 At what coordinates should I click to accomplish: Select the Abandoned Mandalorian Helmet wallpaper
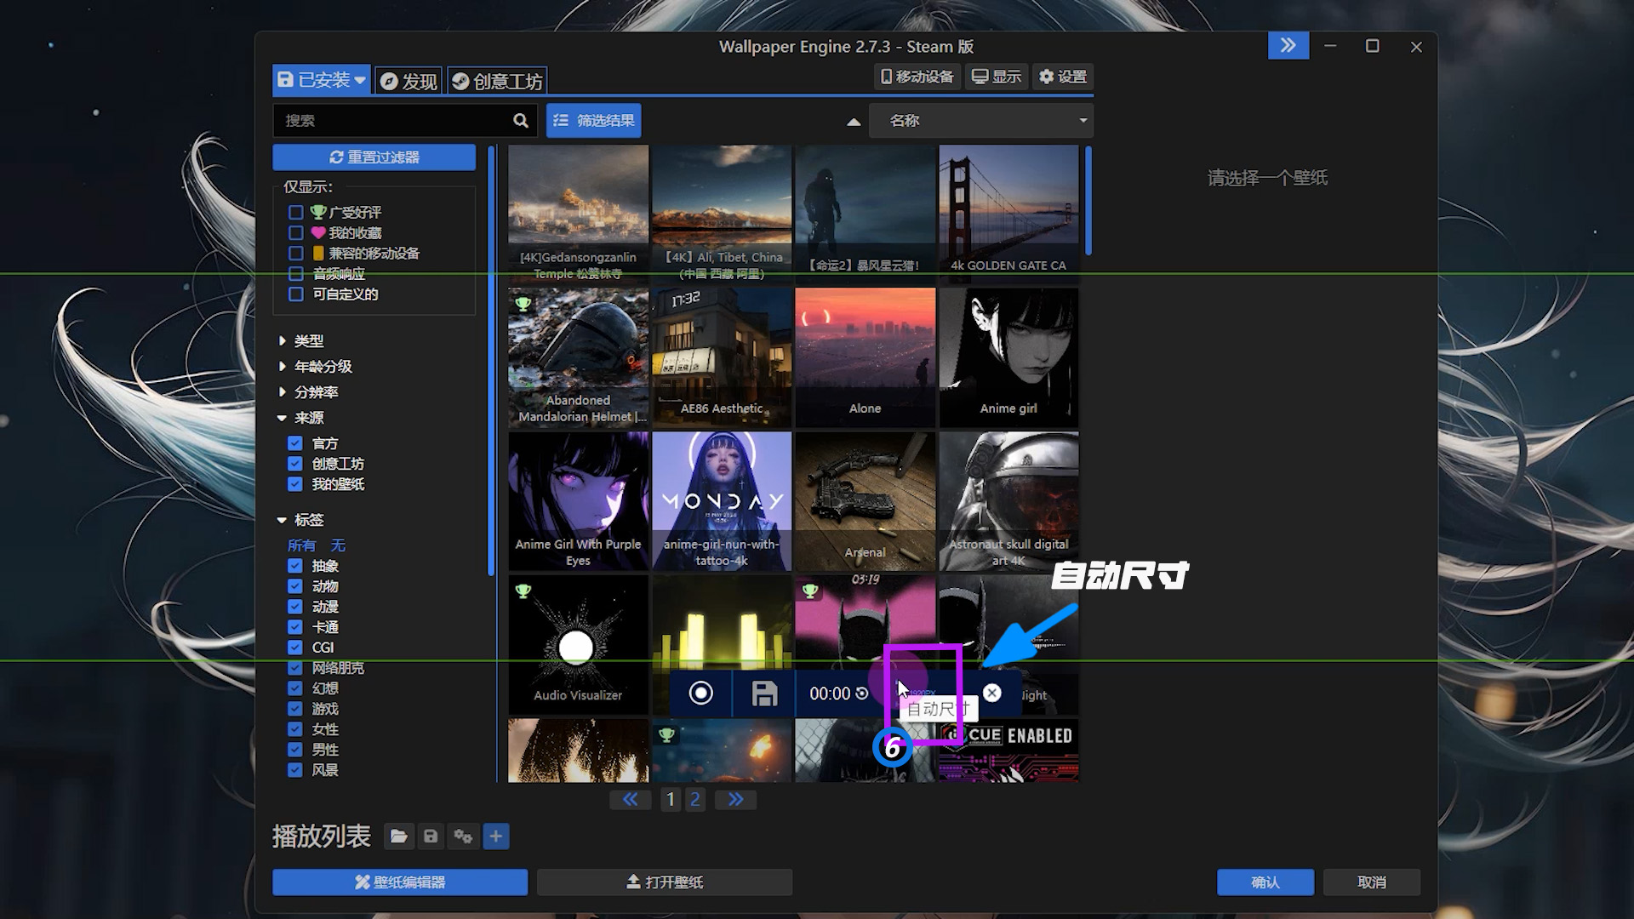pyautogui.click(x=578, y=357)
